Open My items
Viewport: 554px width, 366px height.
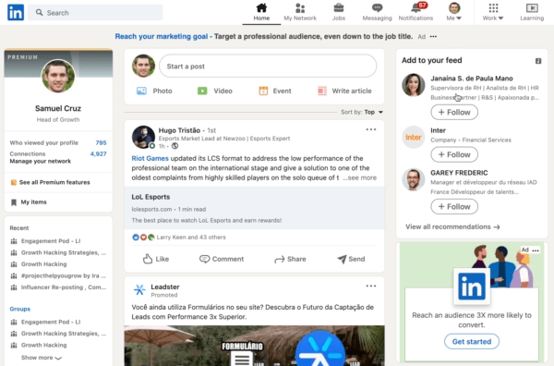pyautogui.click(x=30, y=201)
